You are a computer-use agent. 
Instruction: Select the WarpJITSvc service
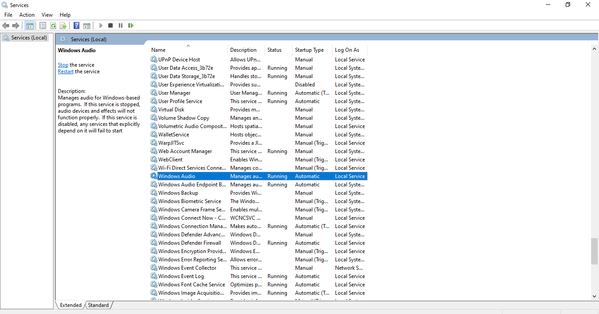pos(258,143)
